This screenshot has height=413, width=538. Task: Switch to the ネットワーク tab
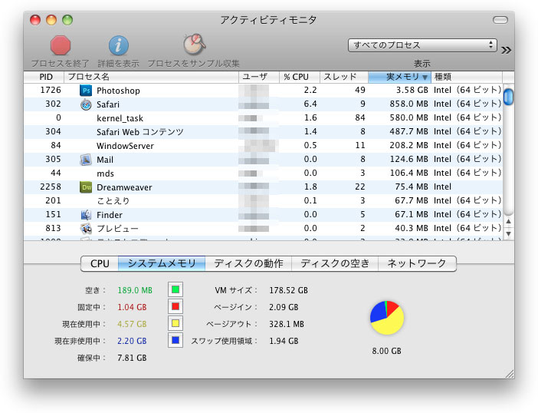coord(418,263)
